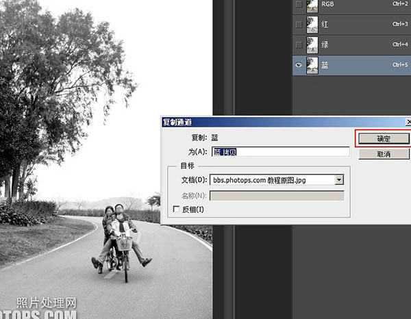Image resolution: width=411 pixels, height=319 pixels.
Task: Click the Ctrl+3 shortcut text
Action: point(400,24)
